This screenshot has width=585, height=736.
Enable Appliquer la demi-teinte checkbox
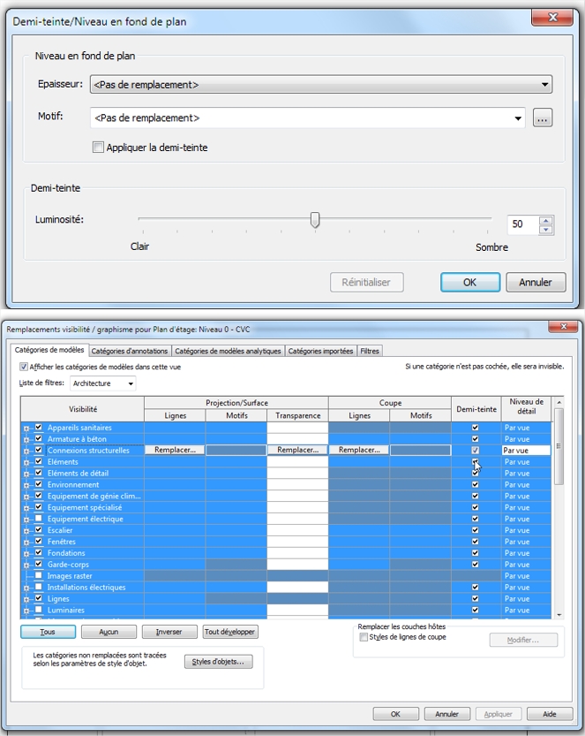click(98, 148)
